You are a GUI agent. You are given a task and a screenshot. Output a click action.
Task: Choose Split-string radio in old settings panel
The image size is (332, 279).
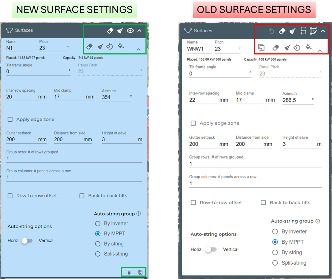[275, 263]
